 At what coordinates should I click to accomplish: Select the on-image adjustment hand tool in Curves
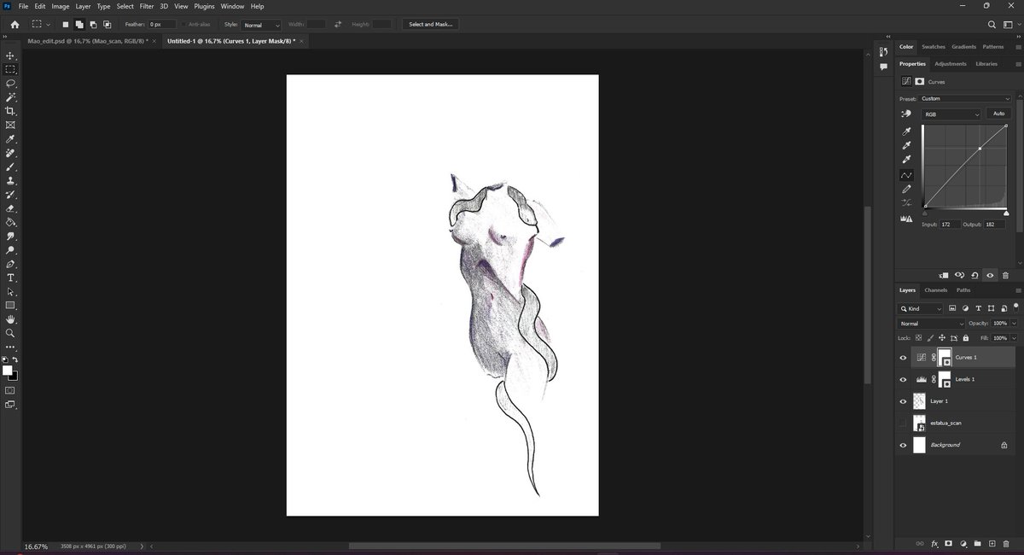coord(906,114)
